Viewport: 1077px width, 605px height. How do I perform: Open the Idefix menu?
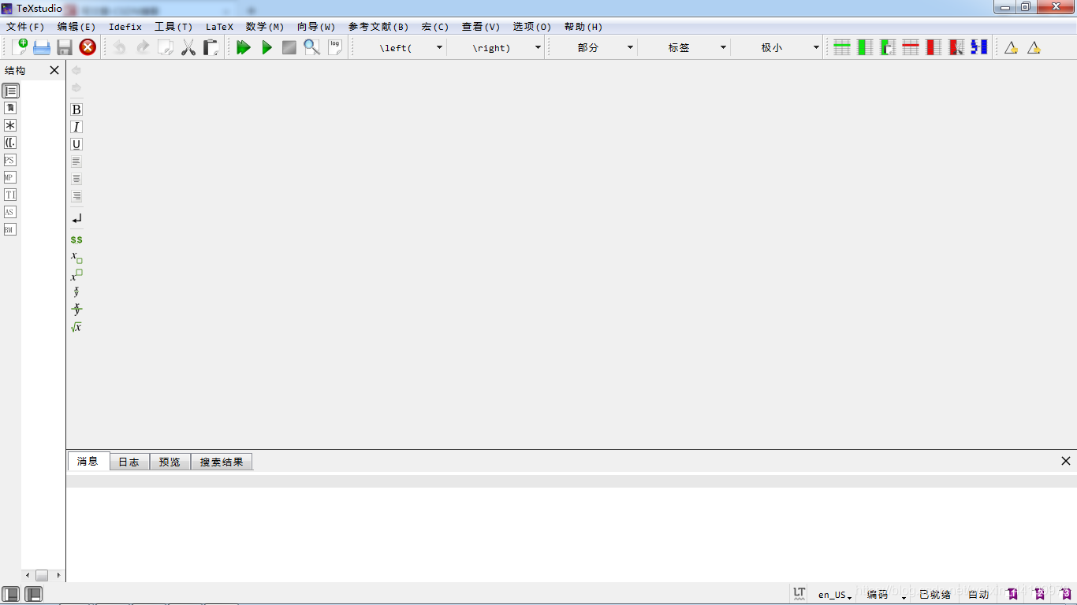click(x=125, y=27)
